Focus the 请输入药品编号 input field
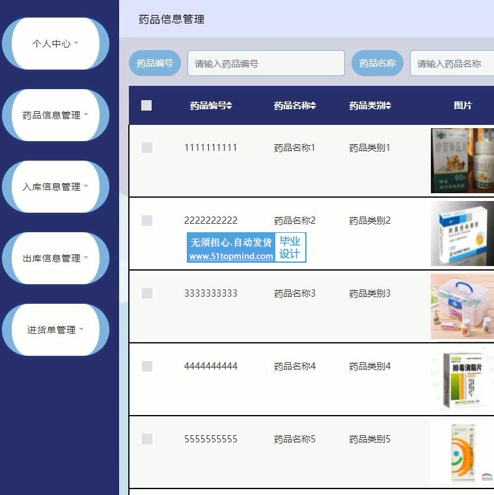The image size is (494, 495). coord(266,63)
